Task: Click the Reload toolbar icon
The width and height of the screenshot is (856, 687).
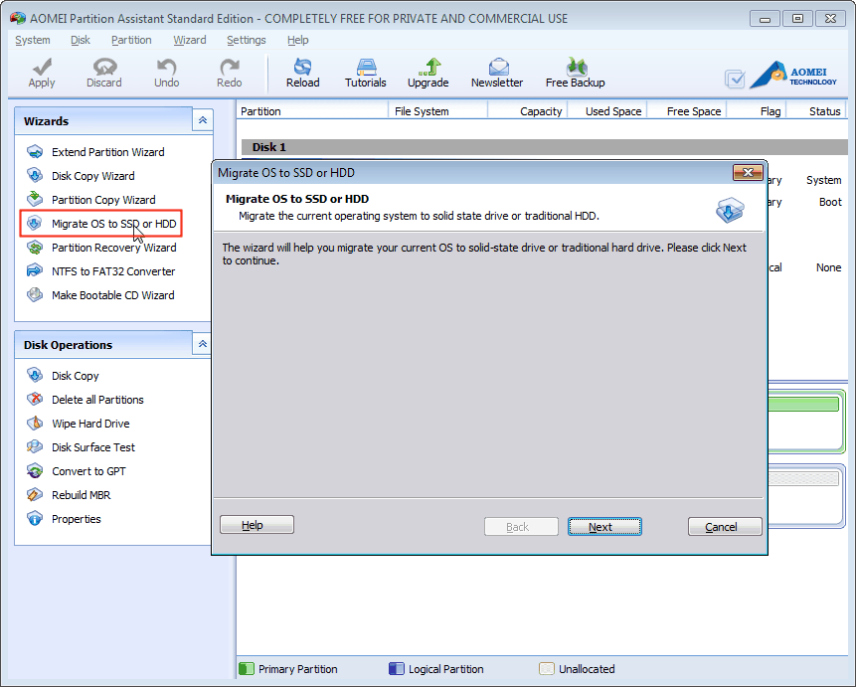Action: click(x=302, y=67)
